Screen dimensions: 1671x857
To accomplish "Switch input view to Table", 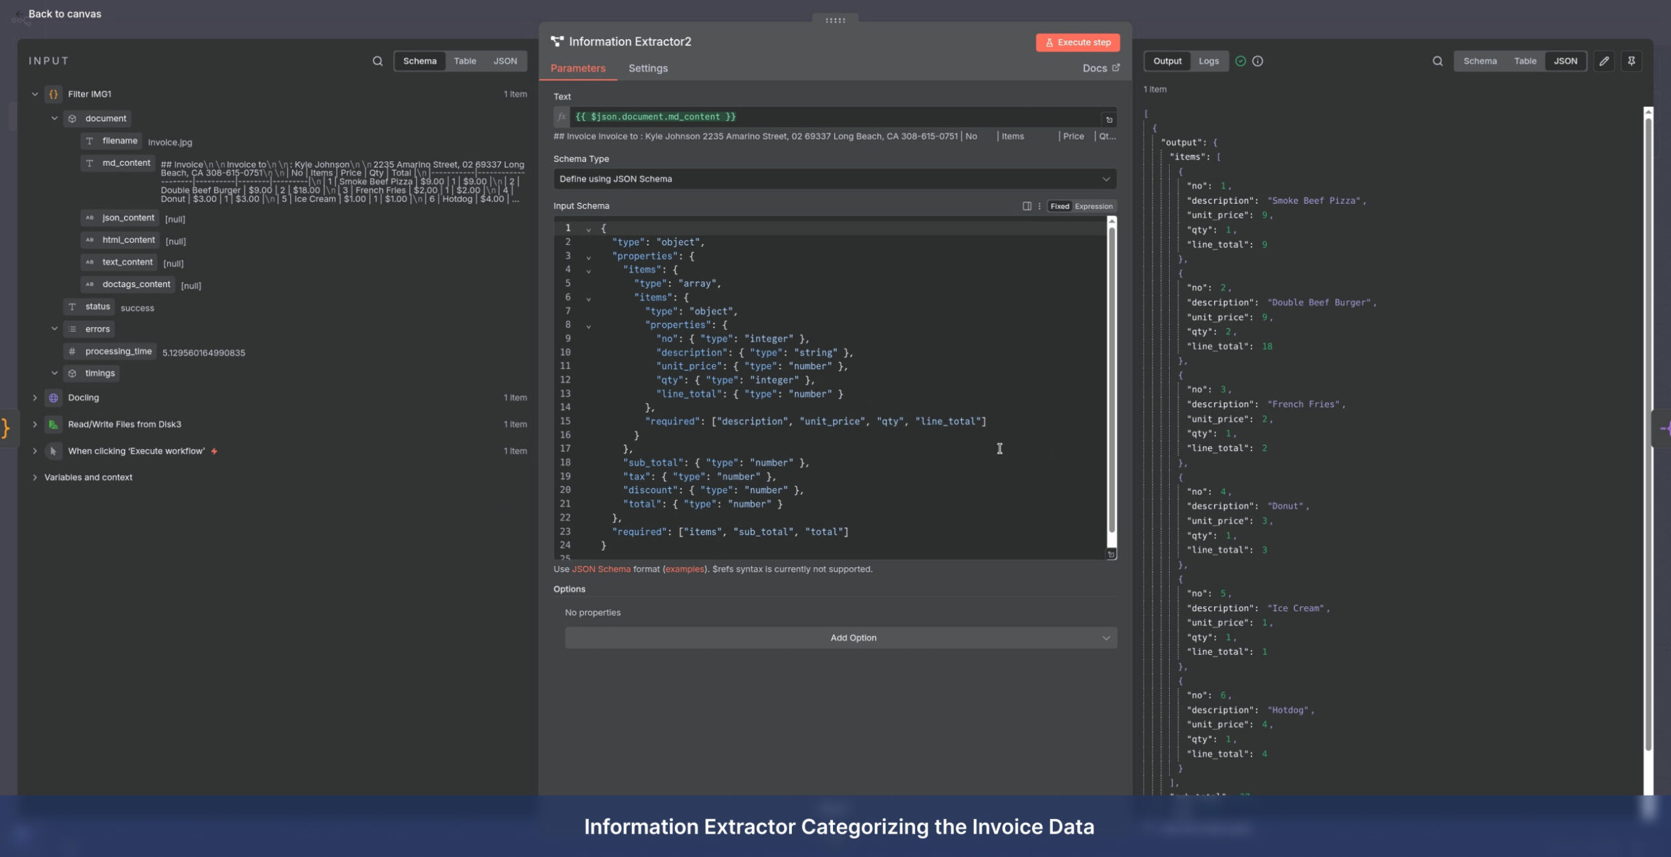I will [x=465, y=61].
